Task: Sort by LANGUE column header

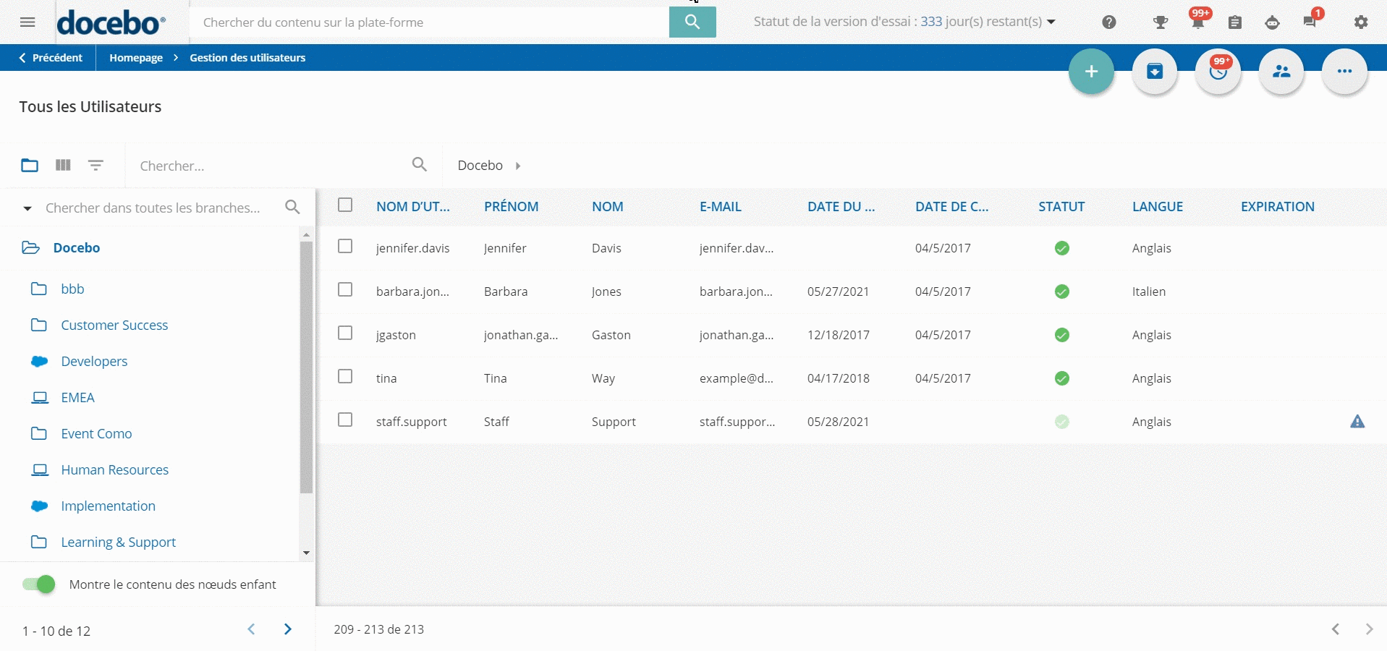Action: tap(1158, 207)
